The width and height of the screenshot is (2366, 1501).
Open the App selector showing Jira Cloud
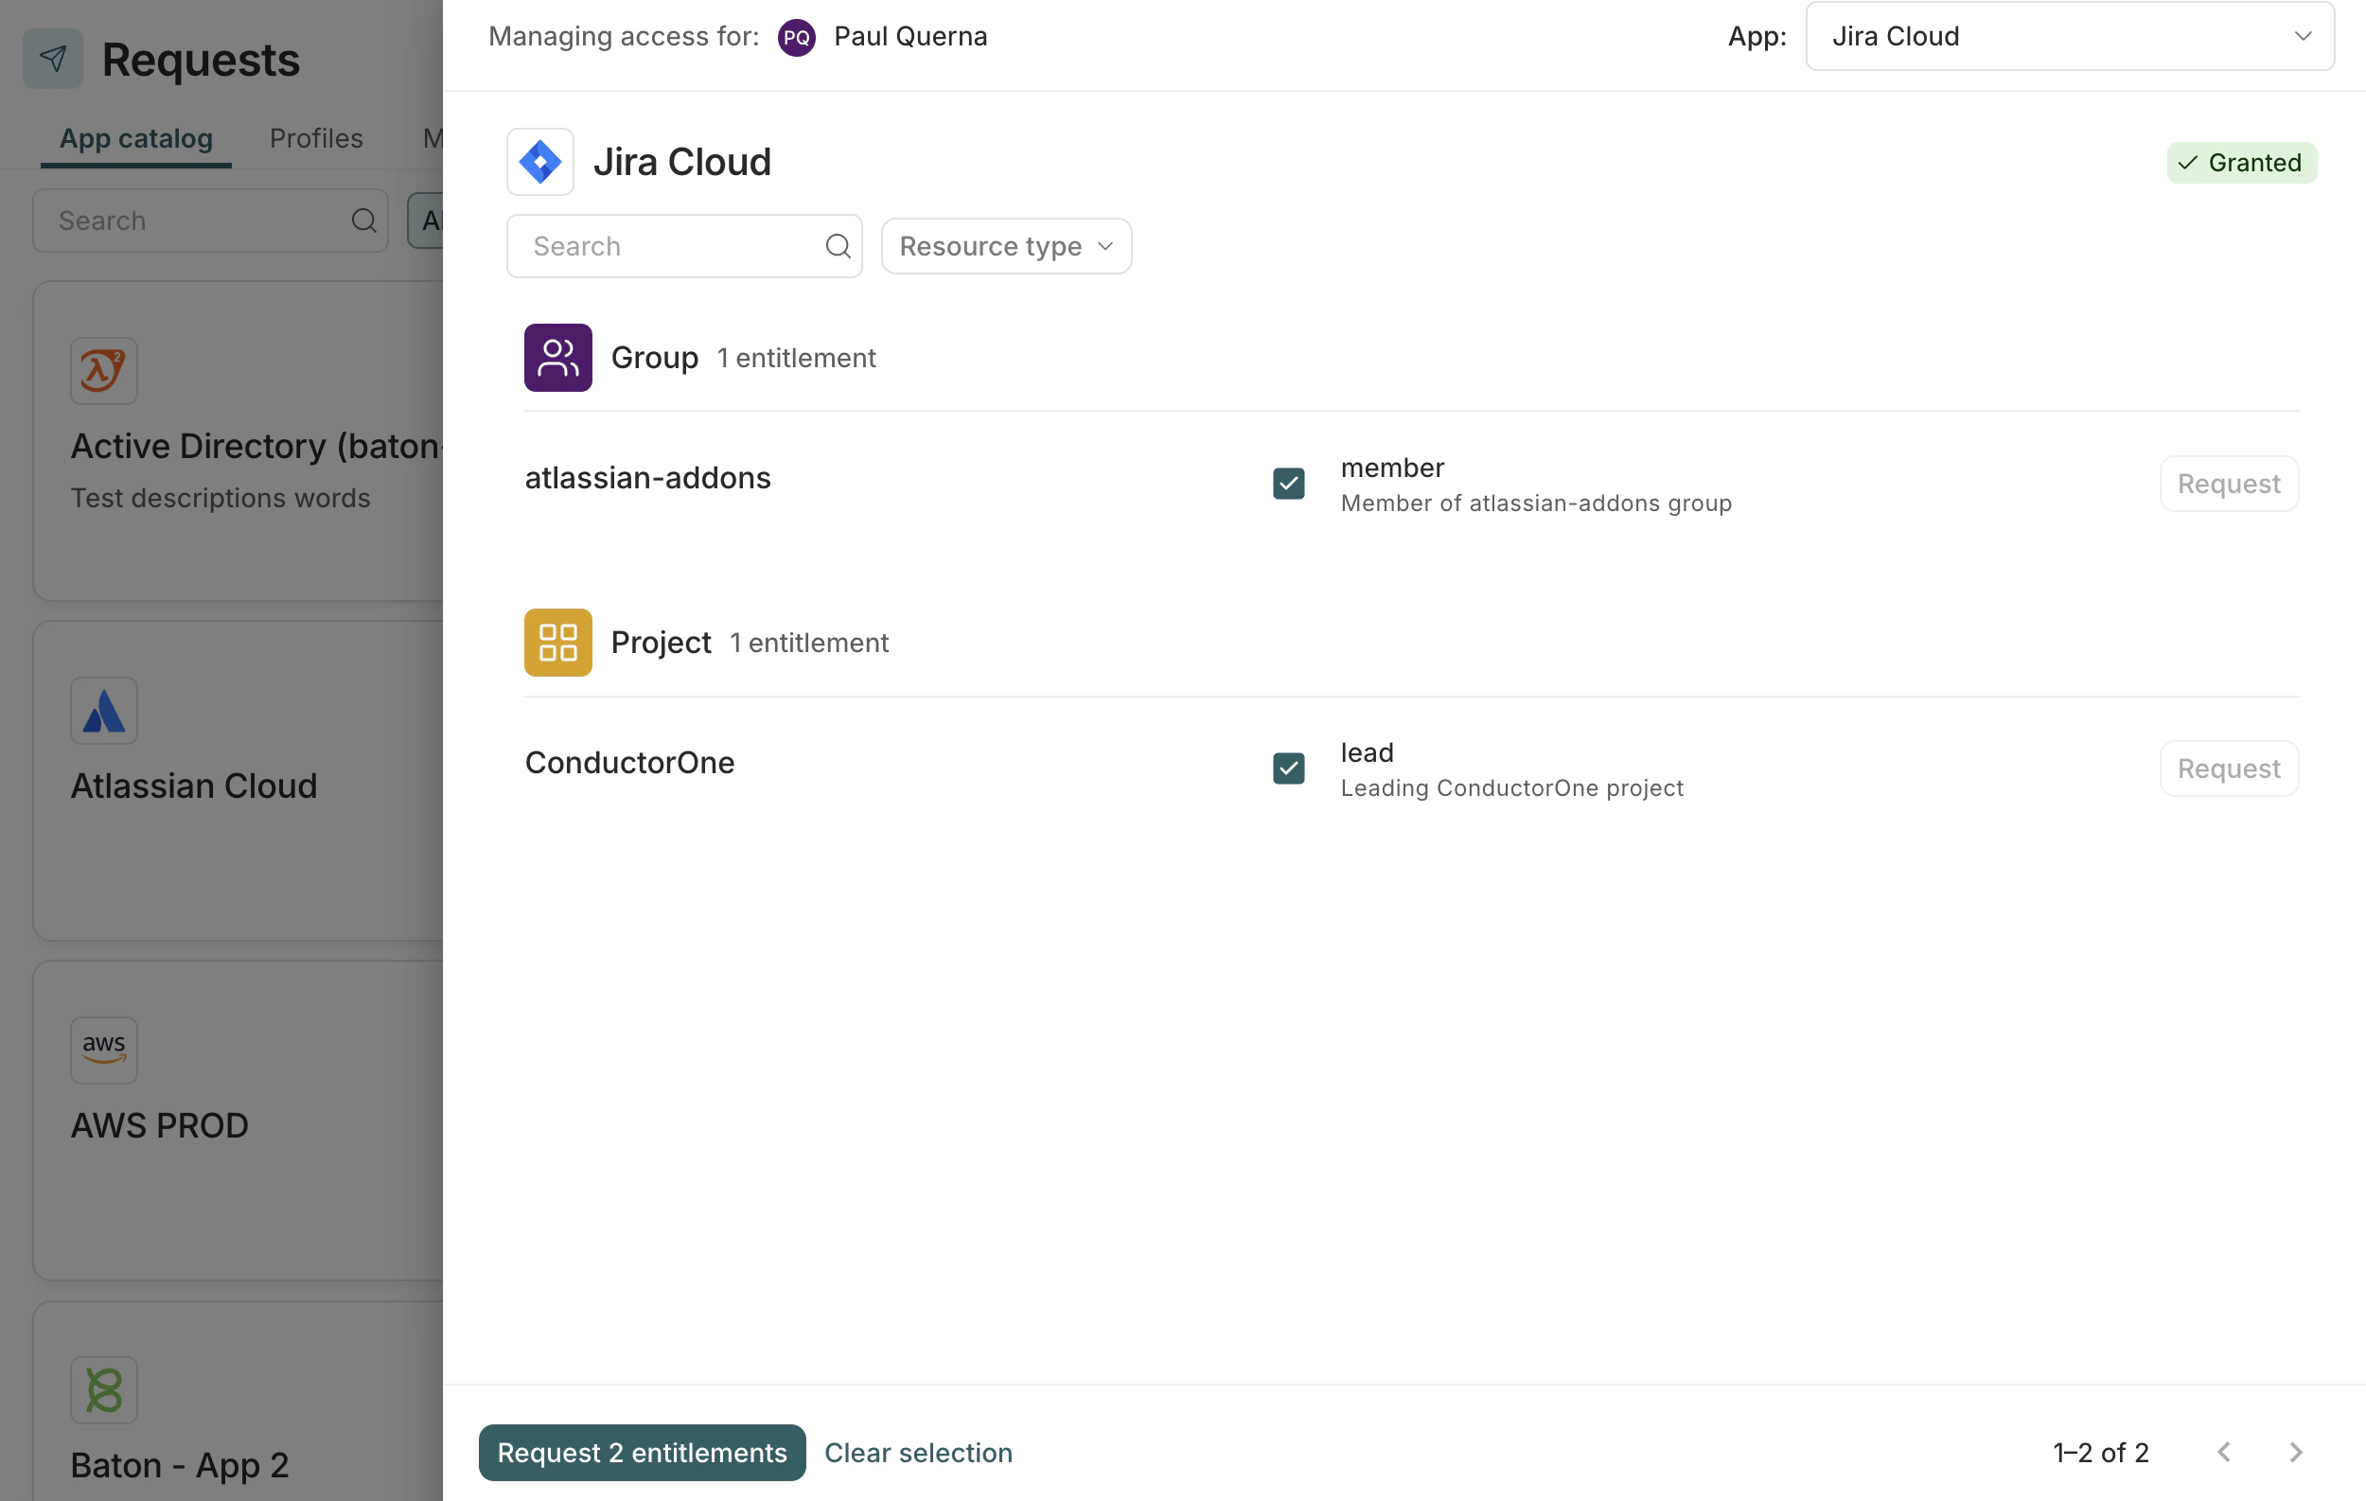coord(2071,36)
